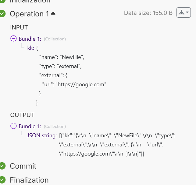
Task: Collapse the INPUT Bundle 1 minus icon
Action: coord(13,39)
